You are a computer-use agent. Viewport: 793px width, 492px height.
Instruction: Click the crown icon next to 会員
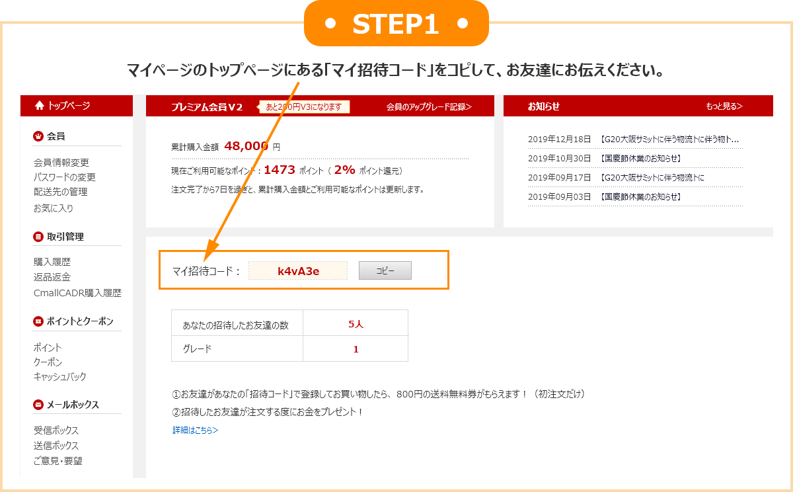click(38, 136)
